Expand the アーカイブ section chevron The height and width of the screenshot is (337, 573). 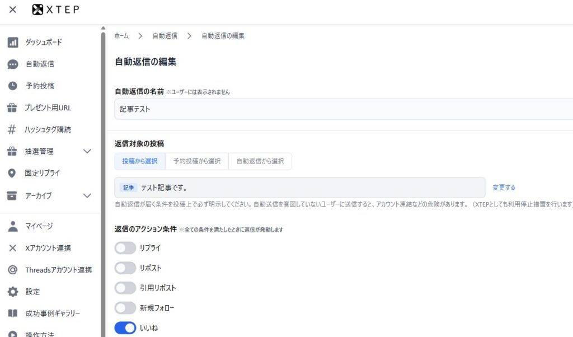point(87,195)
